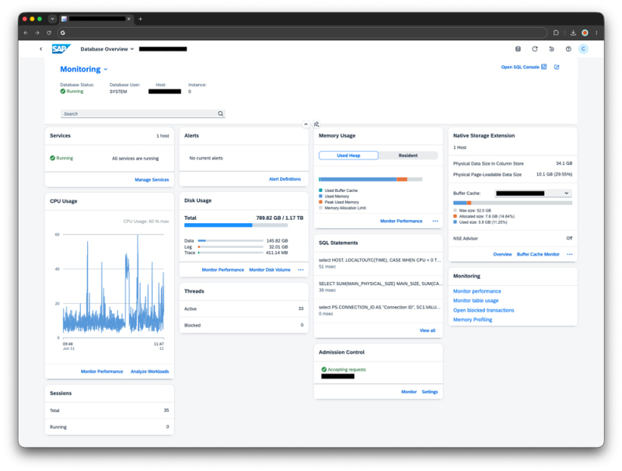622x471 pixels.
Task: Click the browser address bar
Action: (302, 33)
